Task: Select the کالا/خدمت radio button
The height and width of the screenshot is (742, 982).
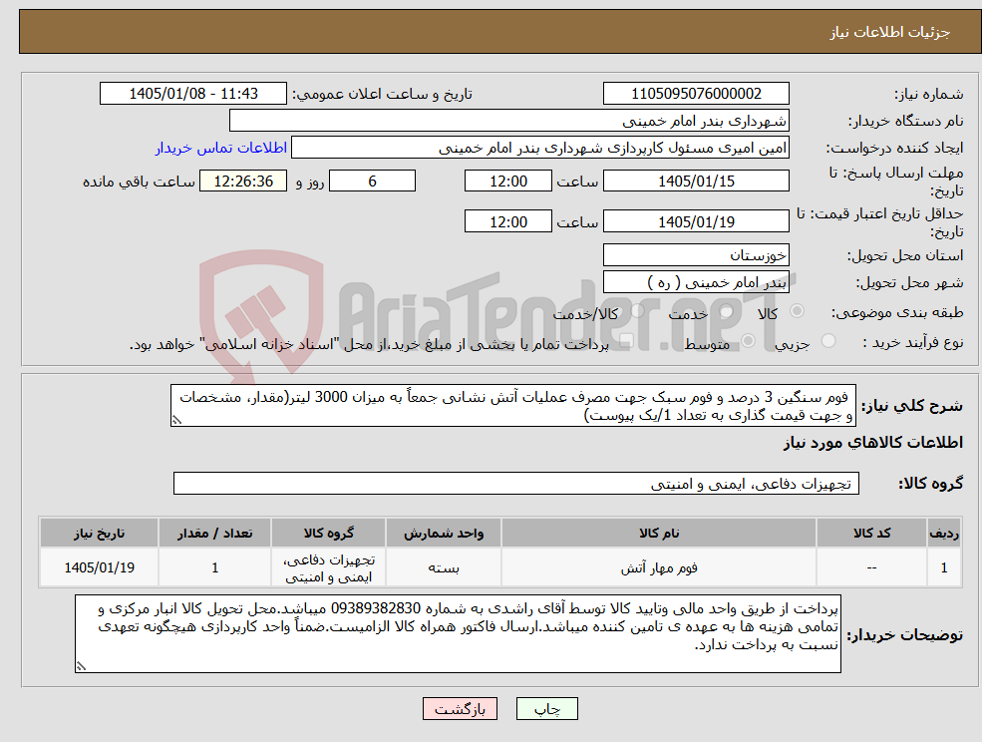Action: click(637, 311)
